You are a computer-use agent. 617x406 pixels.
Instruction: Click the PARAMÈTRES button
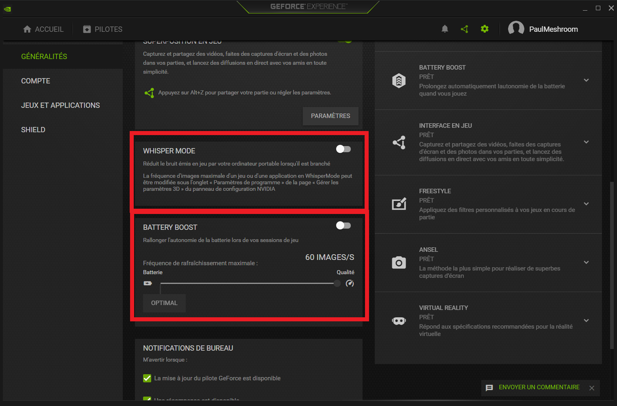(x=330, y=116)
